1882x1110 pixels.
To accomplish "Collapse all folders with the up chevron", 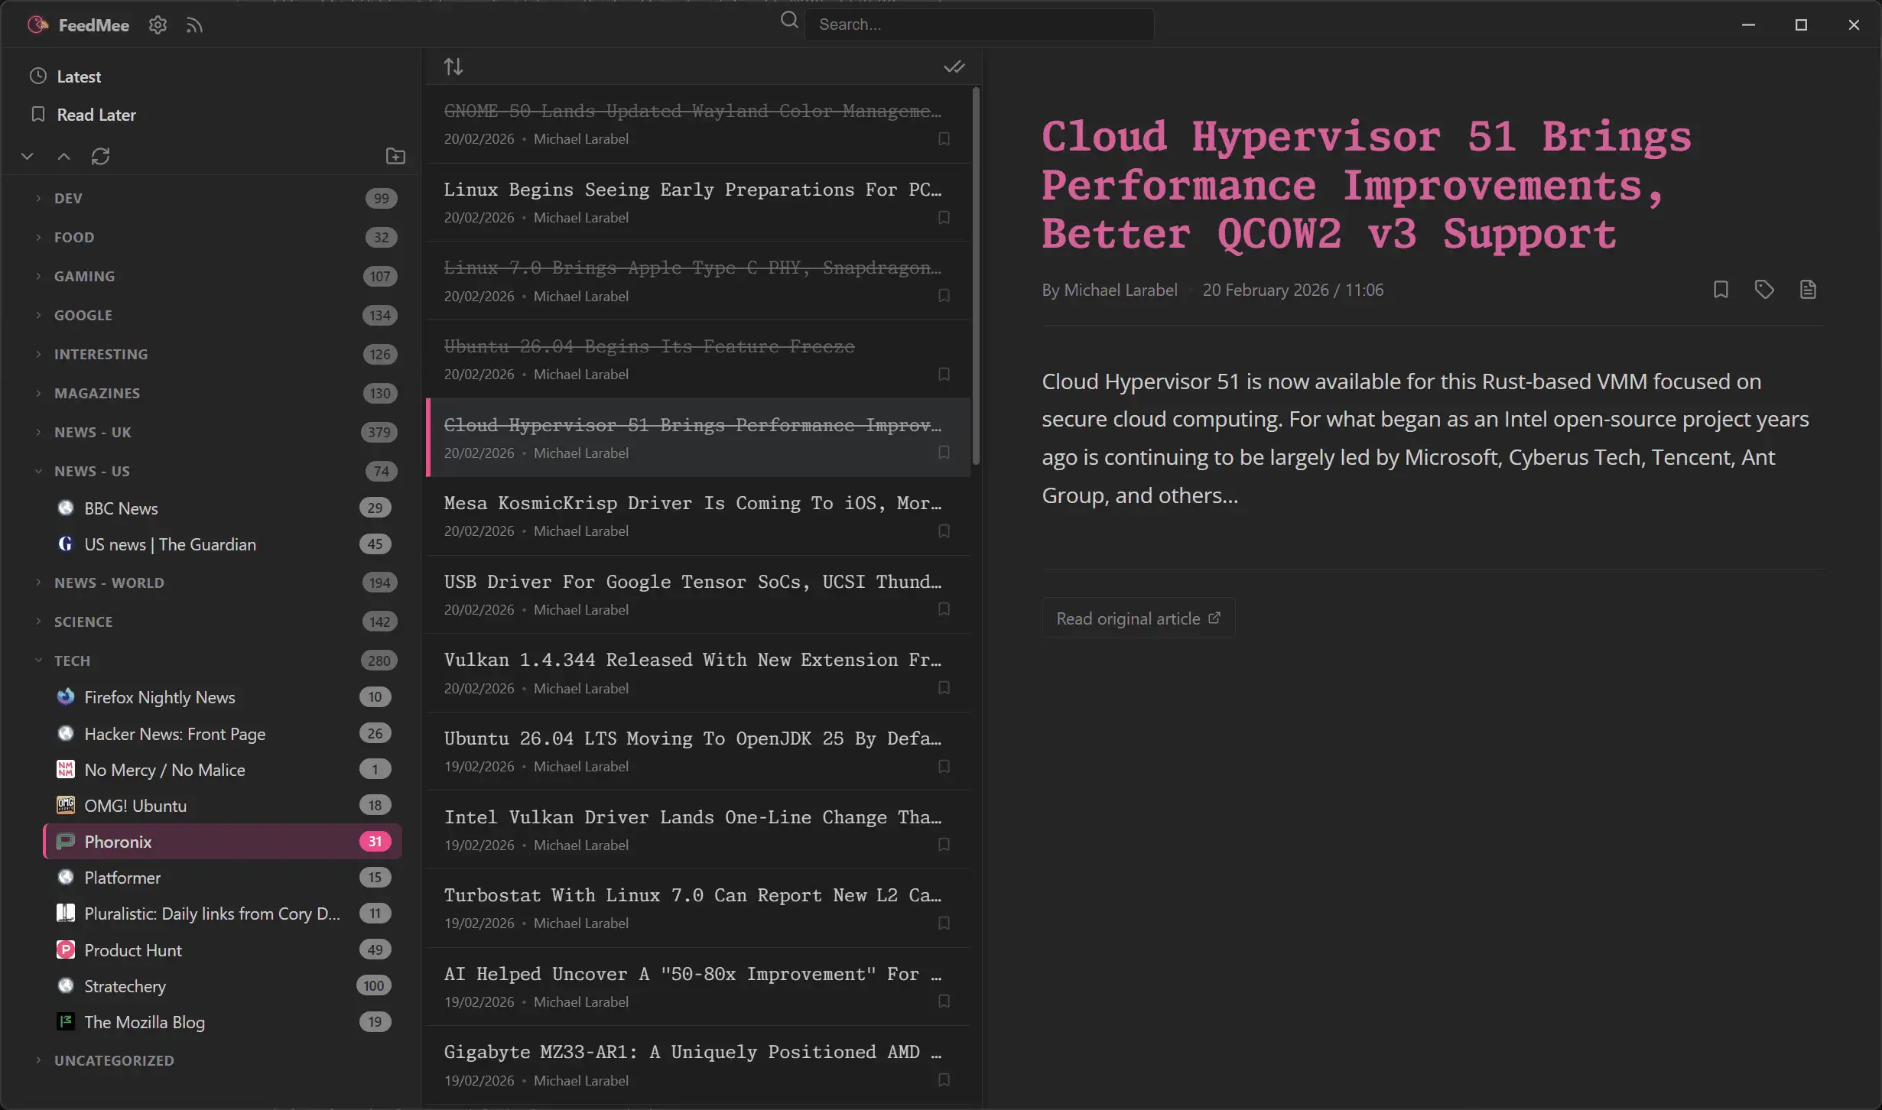I will point(63,157).
